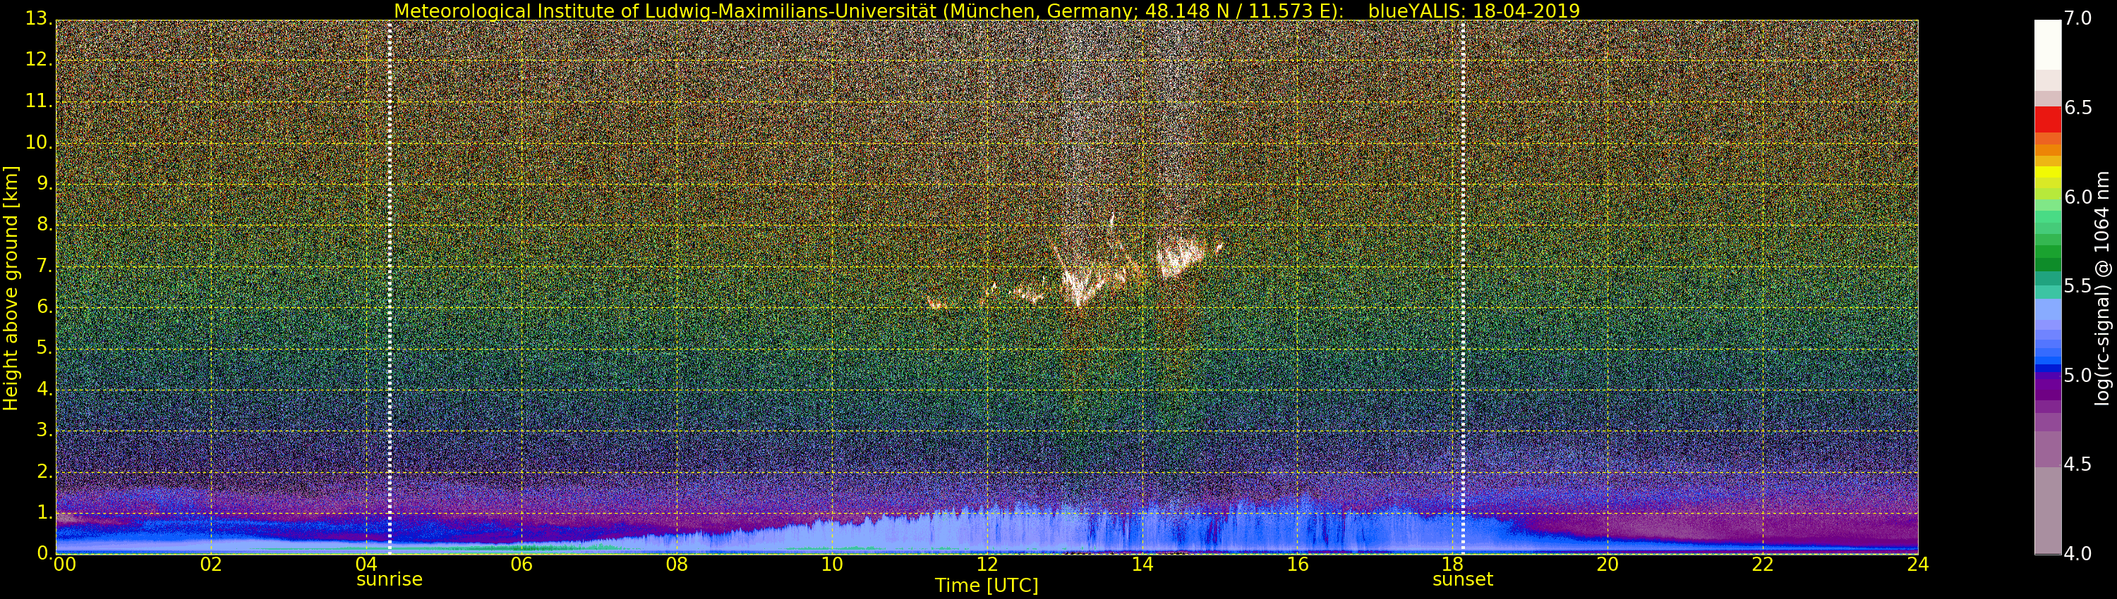Click the time axis tick '08'
Image resolution: width=2117 pixels, height=599 pixels.
676,564
